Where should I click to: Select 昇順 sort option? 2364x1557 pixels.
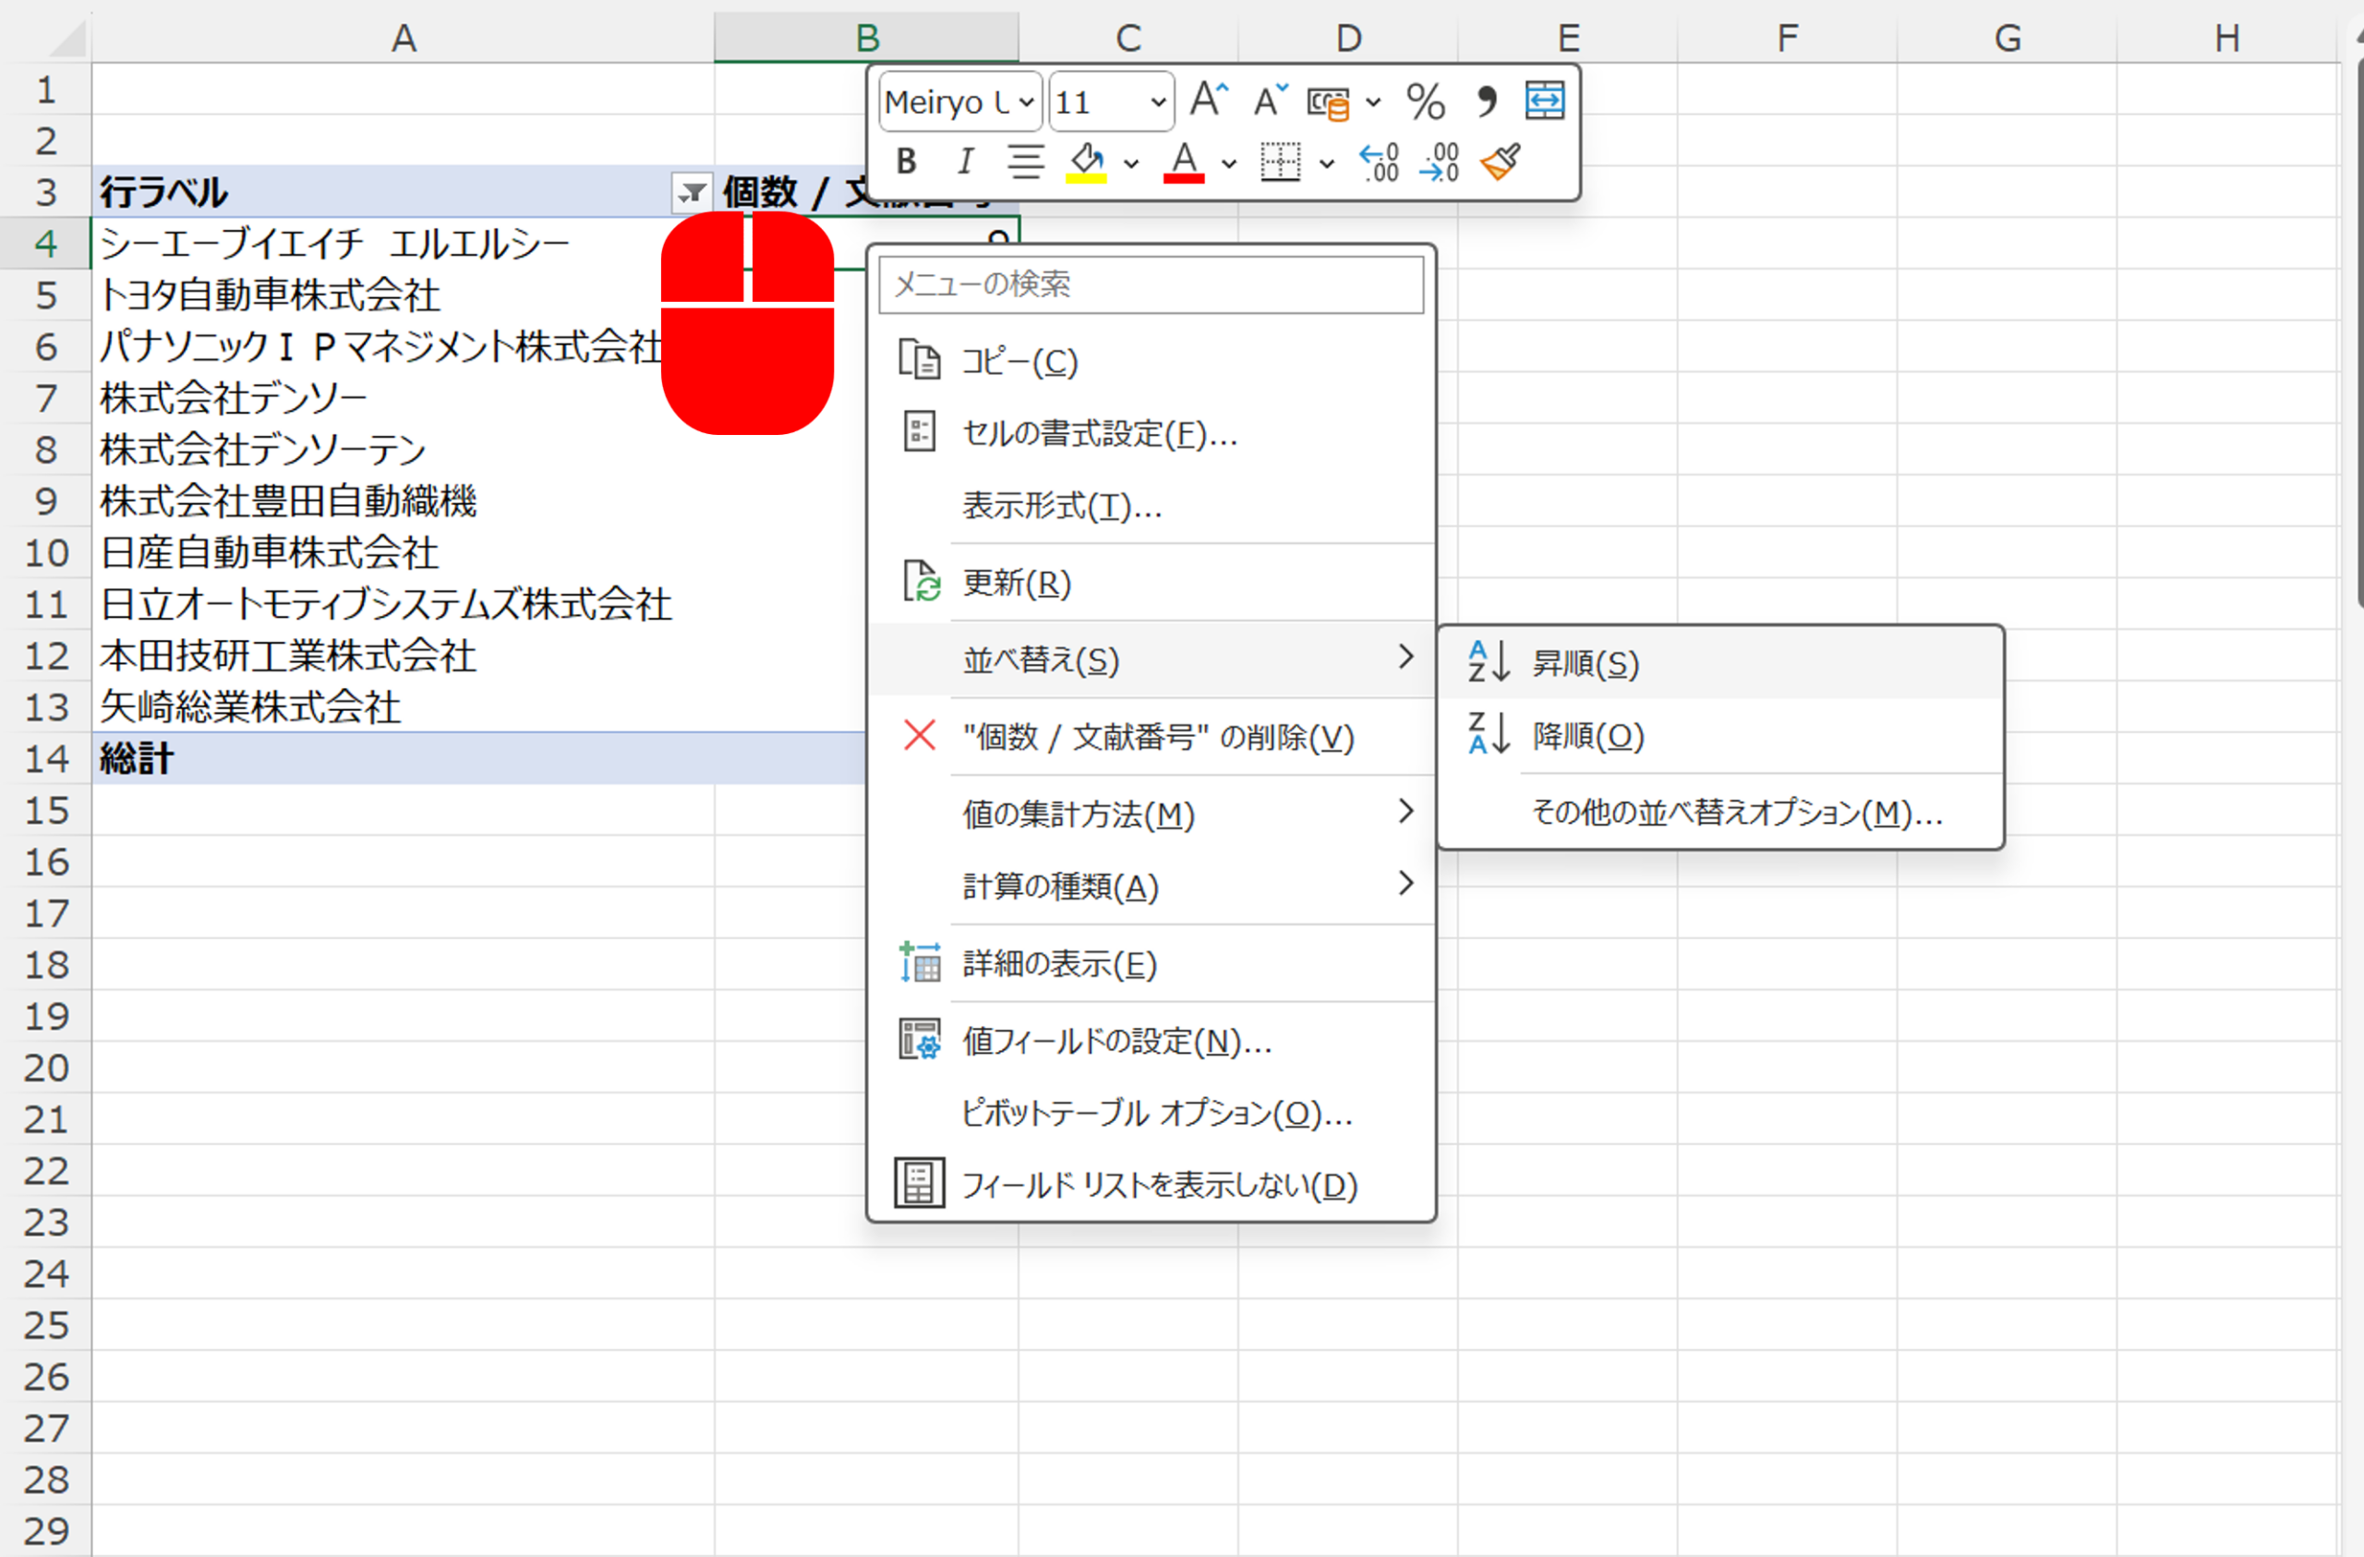(1586, 663)
